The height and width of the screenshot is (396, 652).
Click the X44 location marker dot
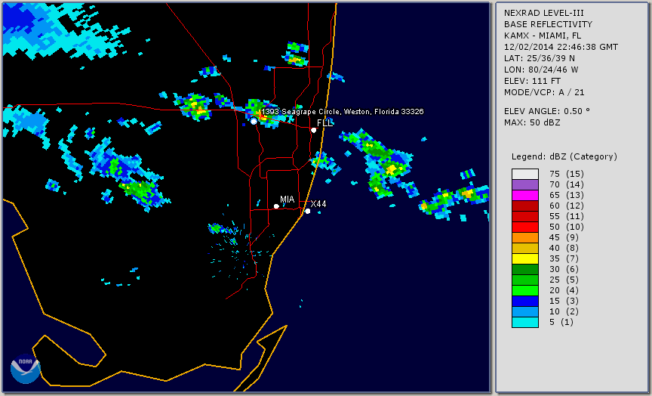click(x=307, y=211)
